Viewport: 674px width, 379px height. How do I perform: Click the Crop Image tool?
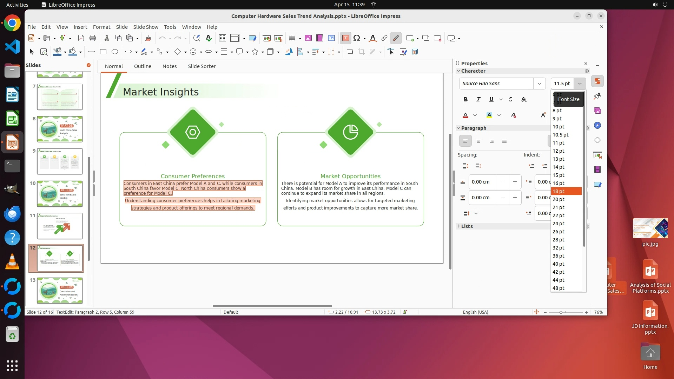(x=362, y=52)
